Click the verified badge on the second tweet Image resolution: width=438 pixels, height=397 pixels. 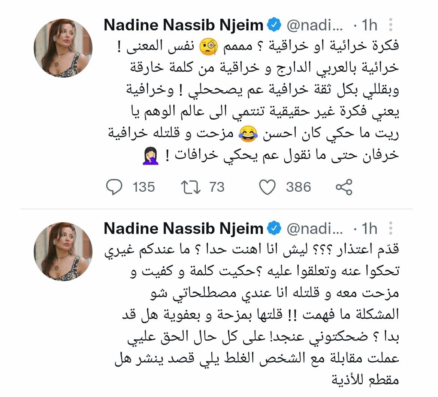pos(274,229)
